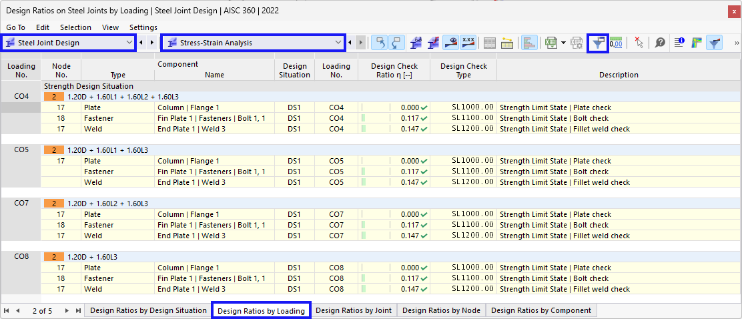
Task: Open the Selection menu
Action: pyautogui.click(x=75, y=27)
